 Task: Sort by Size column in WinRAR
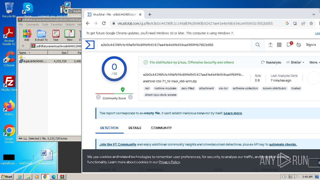coord(58,53)
